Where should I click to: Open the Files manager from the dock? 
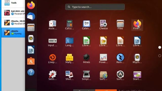click(x=31, y=28)
